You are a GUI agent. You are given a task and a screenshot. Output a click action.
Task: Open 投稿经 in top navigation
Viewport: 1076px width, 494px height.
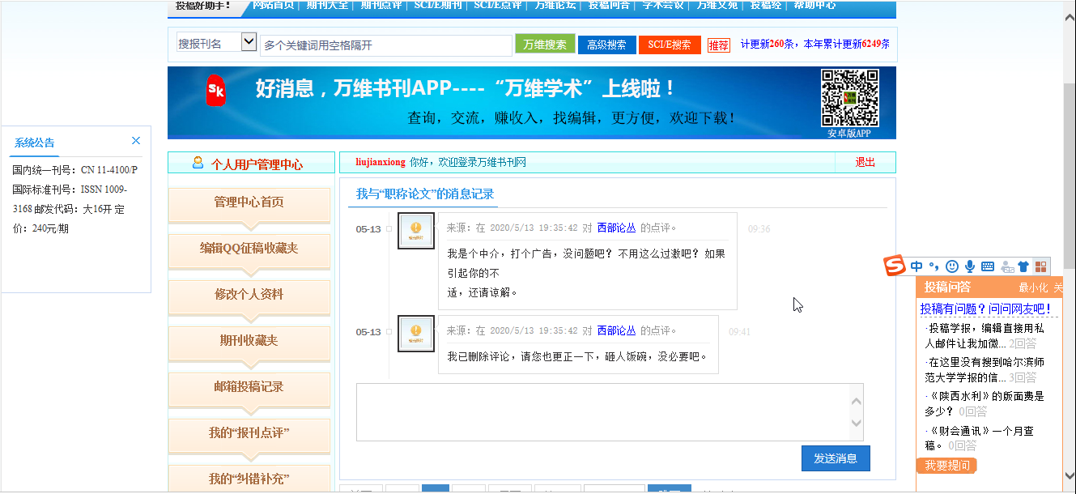pyautogui.click(x=765, y=5)
